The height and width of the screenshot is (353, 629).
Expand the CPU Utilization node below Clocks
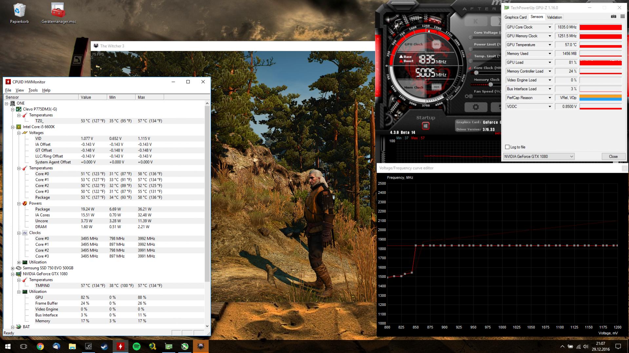(19, 262)
